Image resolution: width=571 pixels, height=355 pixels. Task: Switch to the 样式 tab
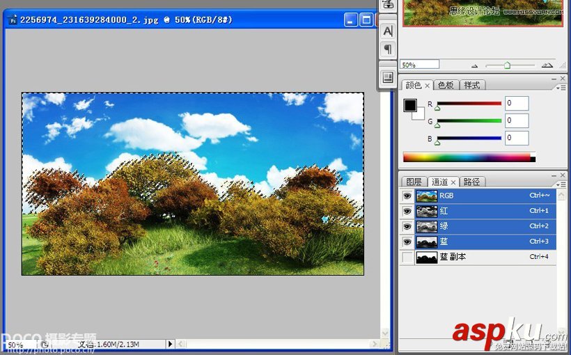472,85
